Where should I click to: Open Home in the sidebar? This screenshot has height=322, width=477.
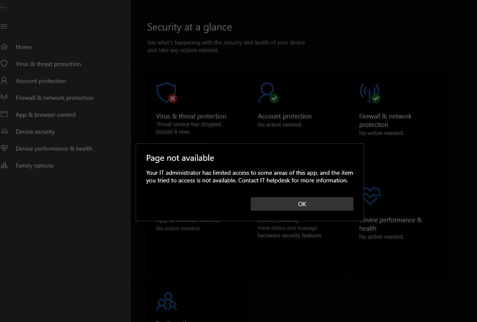click(x=23, y=47)
